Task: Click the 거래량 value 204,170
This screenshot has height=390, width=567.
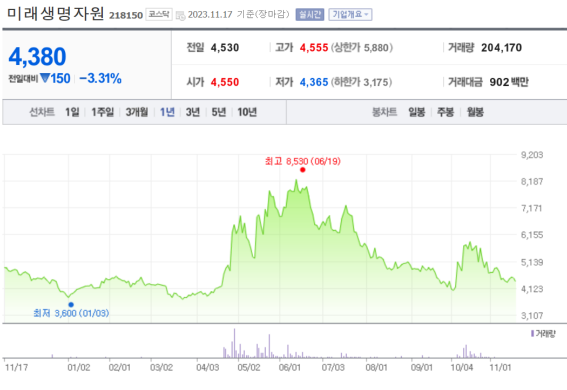Action: point(501,47)
